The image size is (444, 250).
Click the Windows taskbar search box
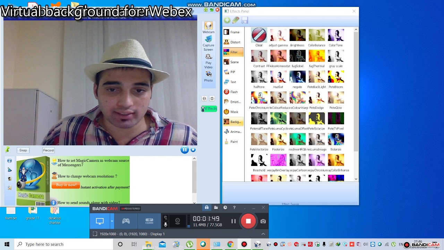[64, 244]
